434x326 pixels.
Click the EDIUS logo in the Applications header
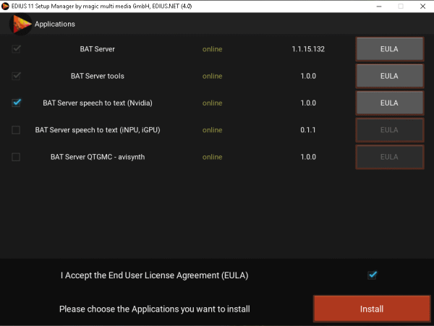(x=20, y=25)
